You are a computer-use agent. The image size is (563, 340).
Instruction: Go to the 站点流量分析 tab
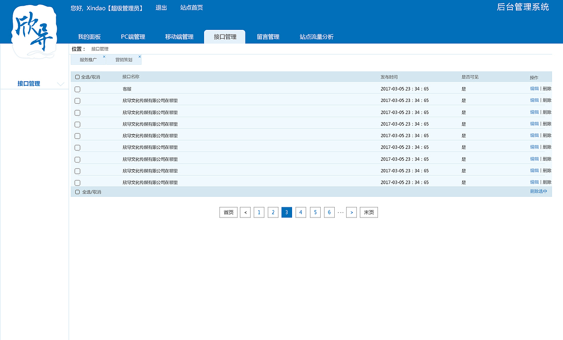coord(317,37)
